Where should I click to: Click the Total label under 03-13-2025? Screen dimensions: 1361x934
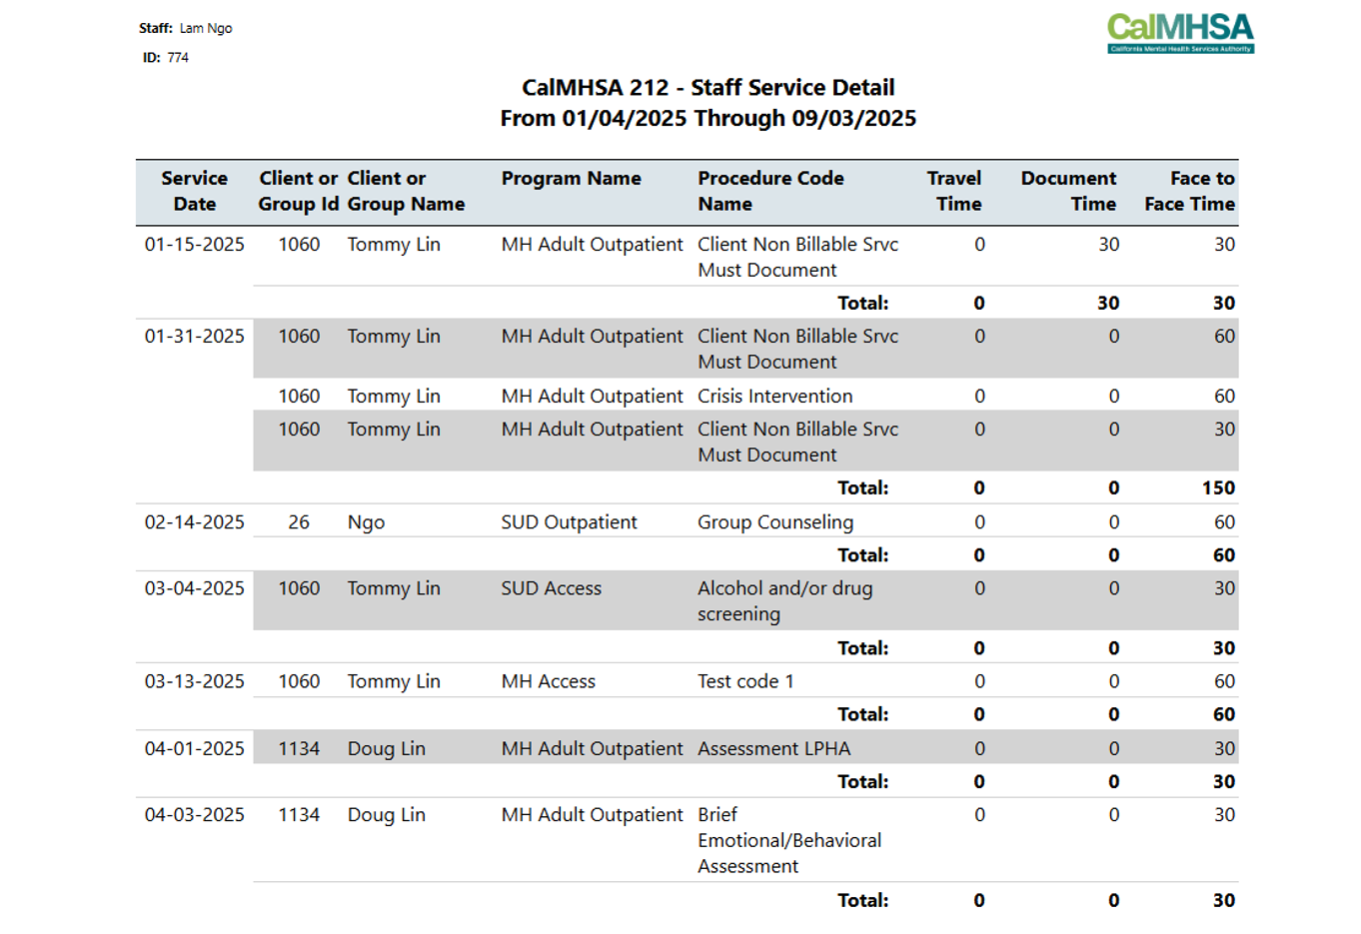(863, 714)
